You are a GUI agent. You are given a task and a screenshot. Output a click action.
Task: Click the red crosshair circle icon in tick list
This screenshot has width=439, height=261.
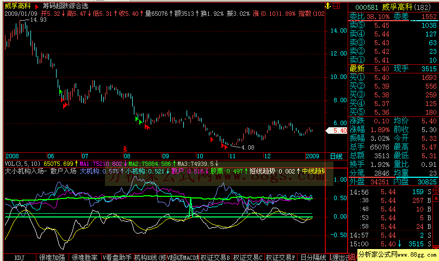(436, 190)
